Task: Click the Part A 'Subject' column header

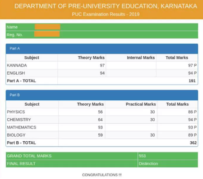Action: pos(32,58)
